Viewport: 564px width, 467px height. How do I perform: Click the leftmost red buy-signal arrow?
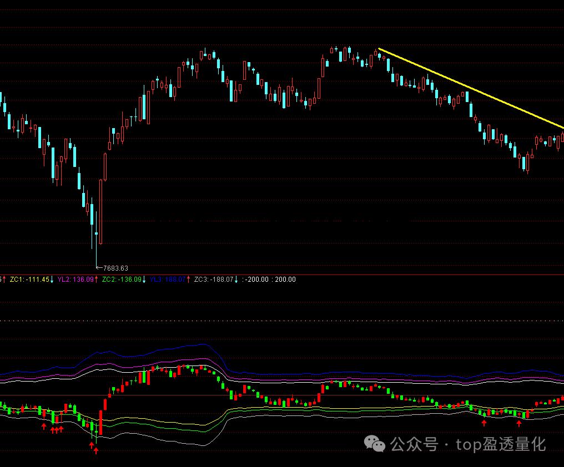(x=44, y=426)
